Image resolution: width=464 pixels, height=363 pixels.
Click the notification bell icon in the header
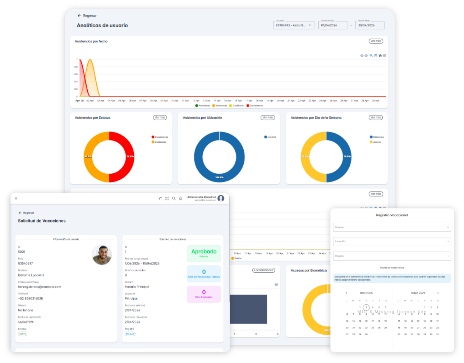click(x=181, y=198)
